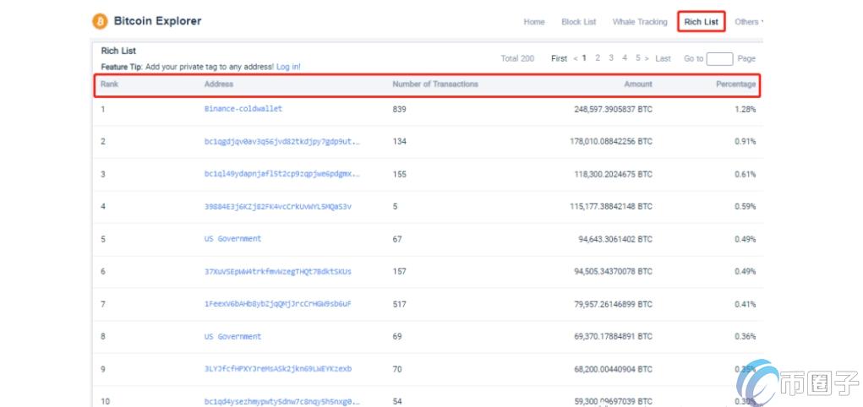
Task: Click the Total 200 count text
Action: pos(517,58)
